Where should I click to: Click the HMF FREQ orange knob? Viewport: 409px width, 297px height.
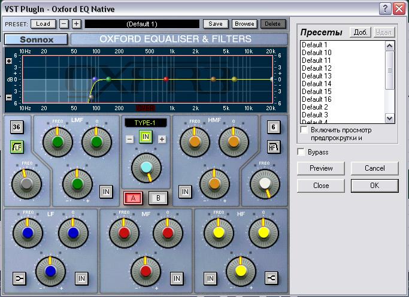pos(195,142)
